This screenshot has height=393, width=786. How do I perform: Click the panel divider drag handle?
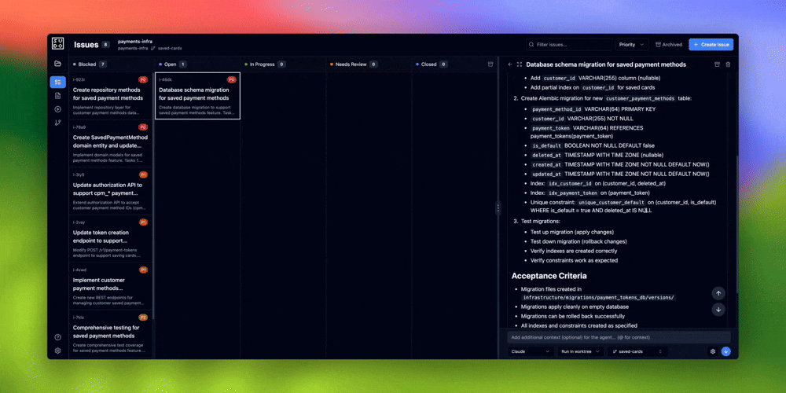click(x=498, y=208)
